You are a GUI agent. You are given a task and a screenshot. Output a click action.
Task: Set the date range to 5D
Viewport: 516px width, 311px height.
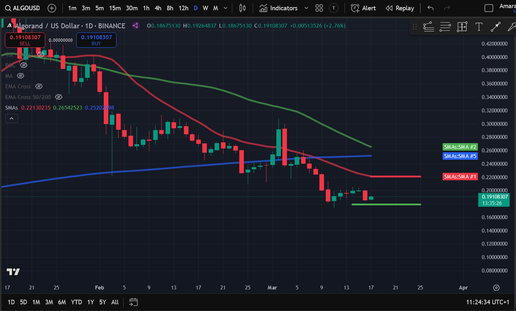click(23, 302)
